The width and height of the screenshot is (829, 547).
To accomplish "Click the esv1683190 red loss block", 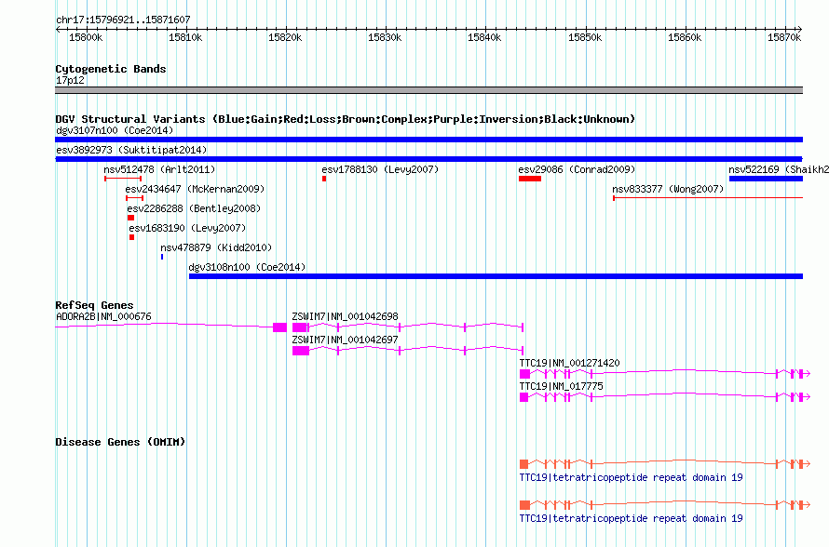I will [x=131, y=237].
